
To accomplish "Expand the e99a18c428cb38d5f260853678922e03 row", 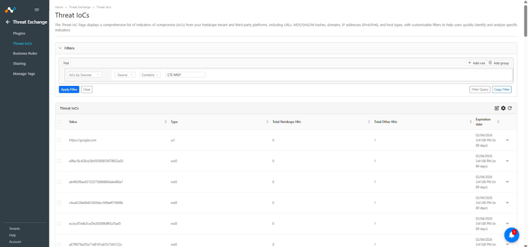I will [507, 161].
